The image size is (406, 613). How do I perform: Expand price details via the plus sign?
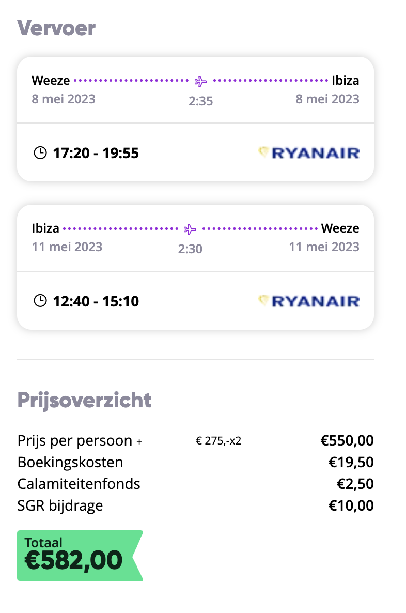click(139, 442)
